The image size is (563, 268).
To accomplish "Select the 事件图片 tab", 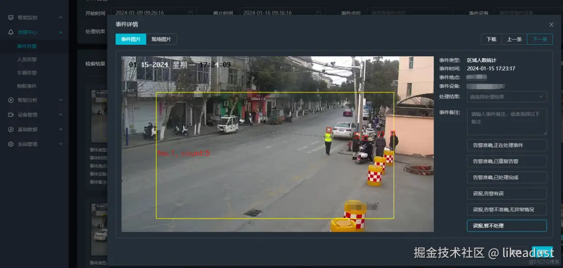I will [x=131, y=39].
